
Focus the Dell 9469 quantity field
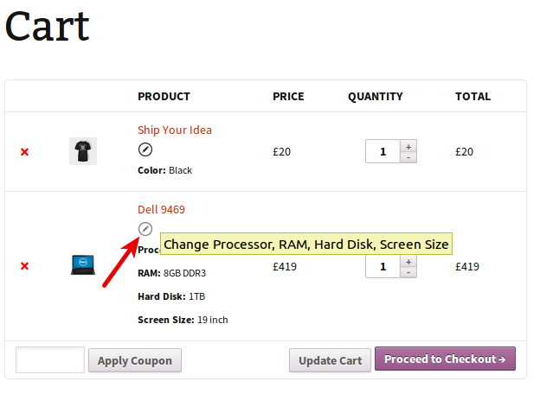[x=382, y=266]
